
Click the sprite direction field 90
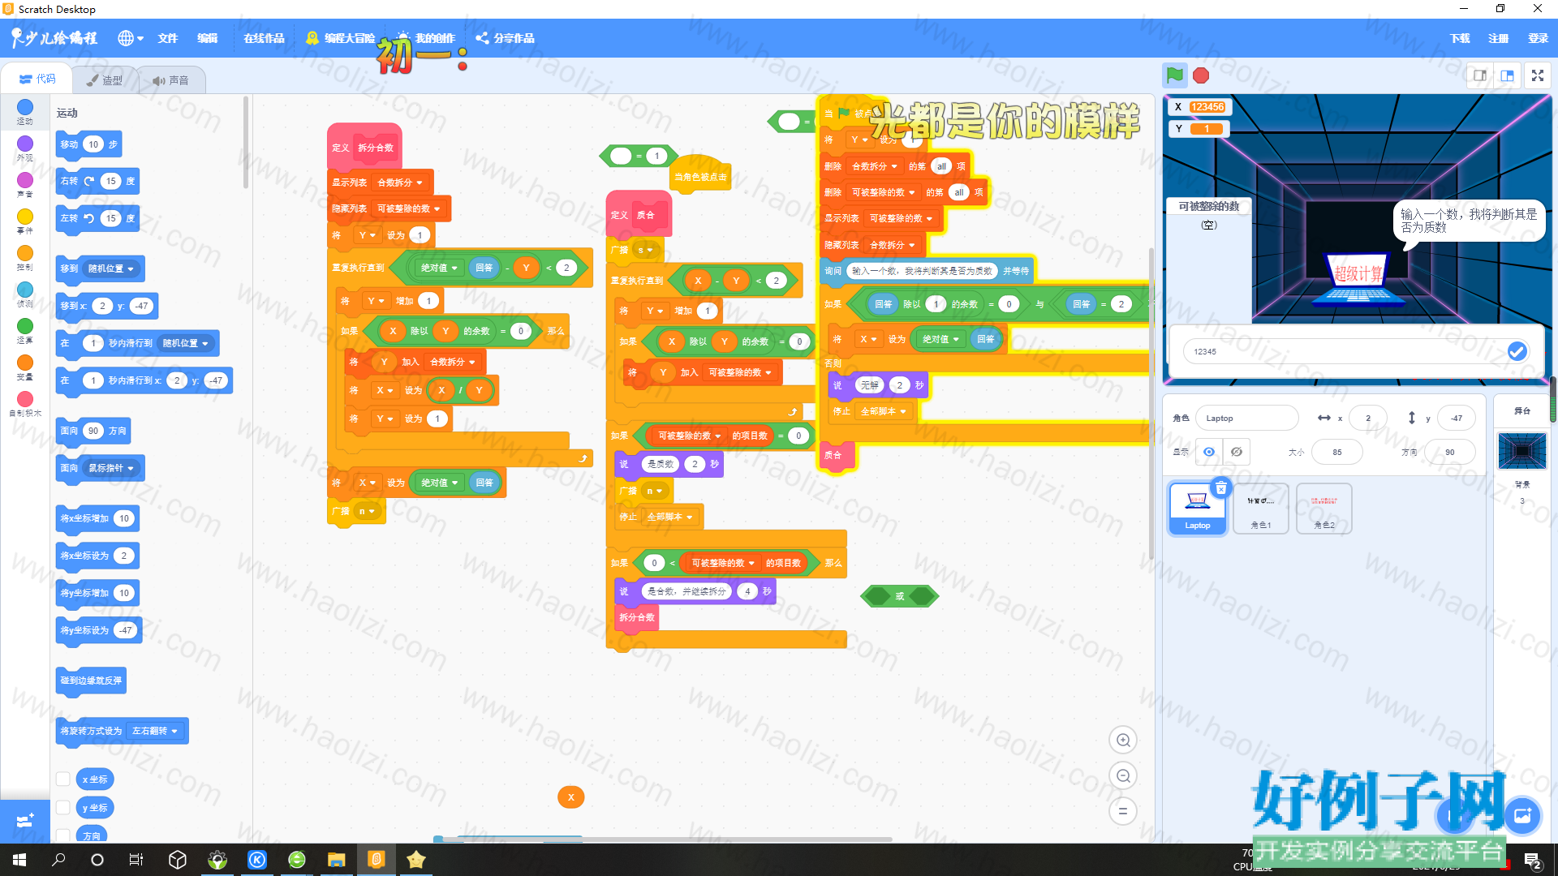[1449, 452]
